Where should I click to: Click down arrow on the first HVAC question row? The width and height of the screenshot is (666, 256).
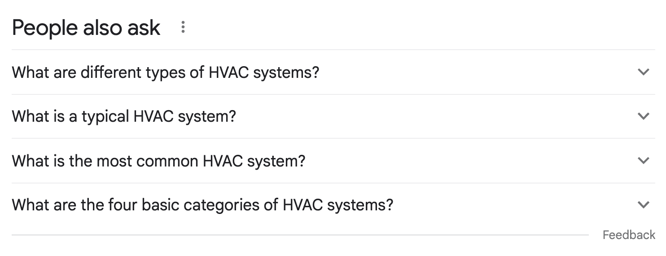[643, 72]
